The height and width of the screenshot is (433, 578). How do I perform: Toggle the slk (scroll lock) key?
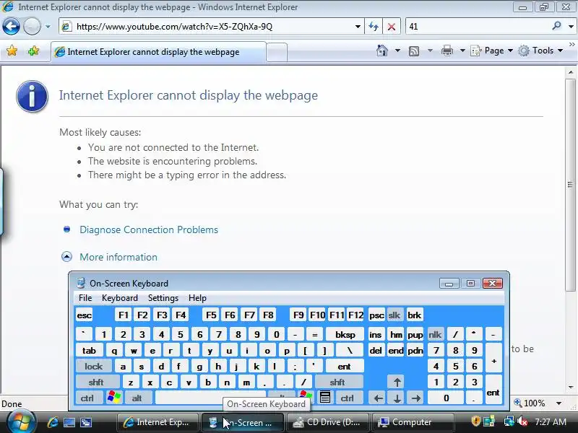394,315
